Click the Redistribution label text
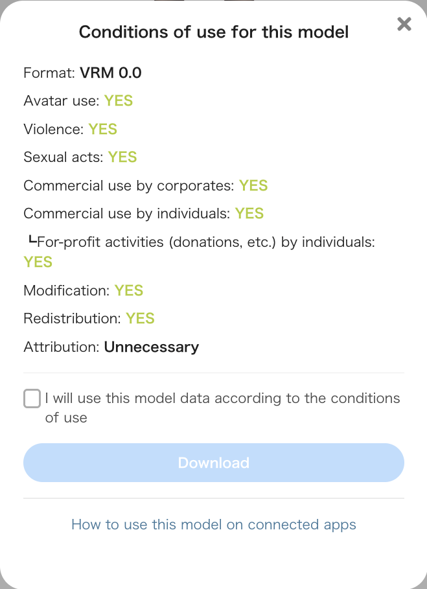 point(72,319)
